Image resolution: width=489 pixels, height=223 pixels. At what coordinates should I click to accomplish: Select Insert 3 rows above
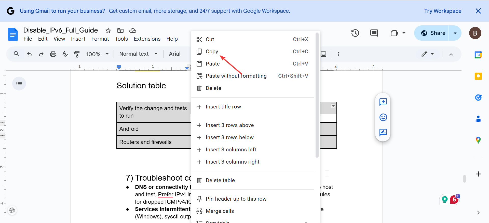click(252, 125)
